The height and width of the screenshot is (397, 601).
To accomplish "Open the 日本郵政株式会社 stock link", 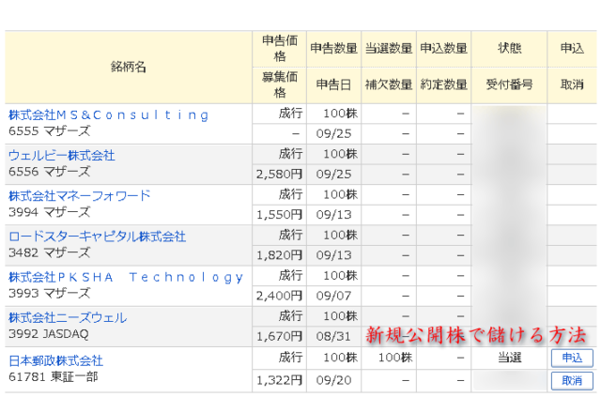I will 56,360.
